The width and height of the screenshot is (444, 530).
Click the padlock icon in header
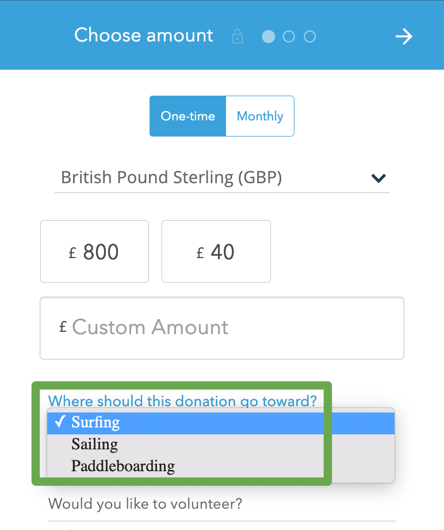point(237,37)
